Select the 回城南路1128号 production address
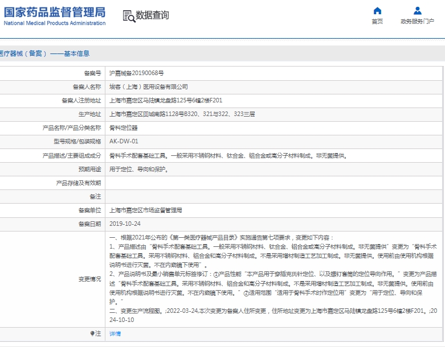The image size is (445, 347). [182, 114]
